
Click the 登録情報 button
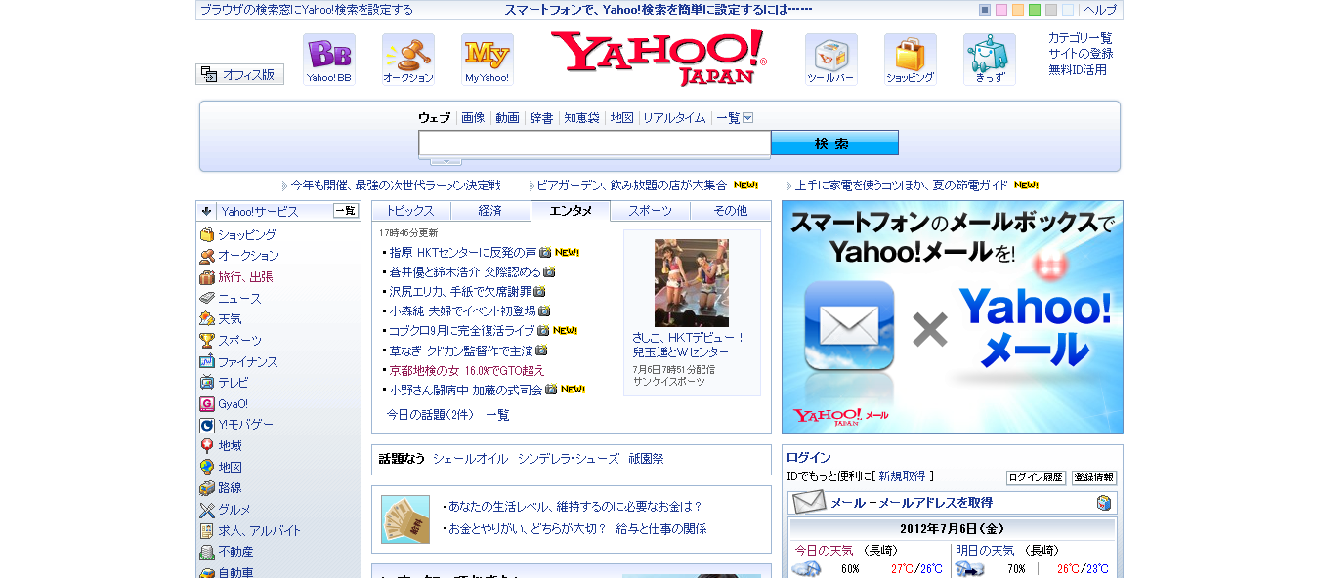[x=1094, y=477]
